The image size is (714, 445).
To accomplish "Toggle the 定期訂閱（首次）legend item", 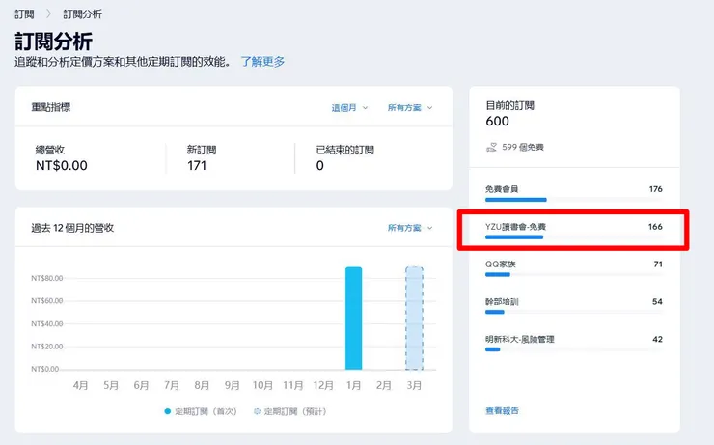I will [x=201, y=411].
